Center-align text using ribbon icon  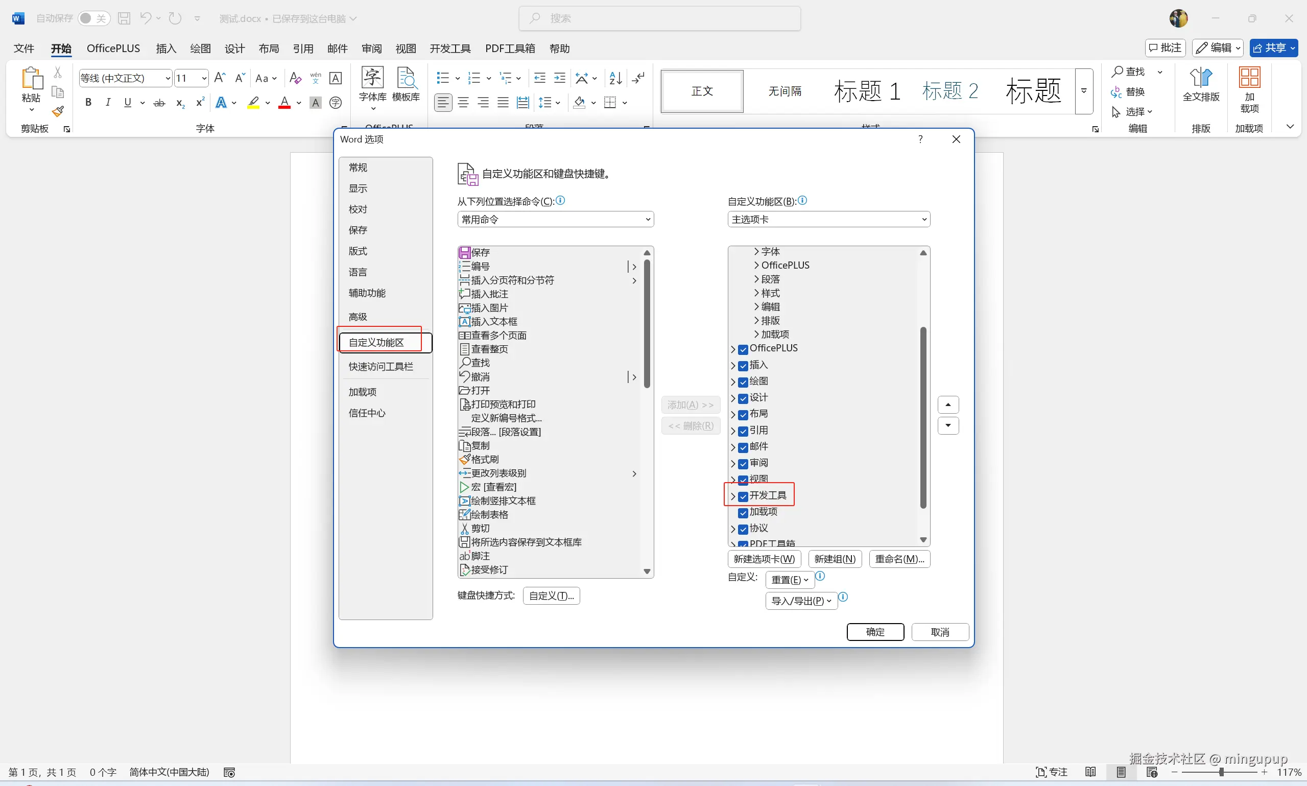pos(463,103)
